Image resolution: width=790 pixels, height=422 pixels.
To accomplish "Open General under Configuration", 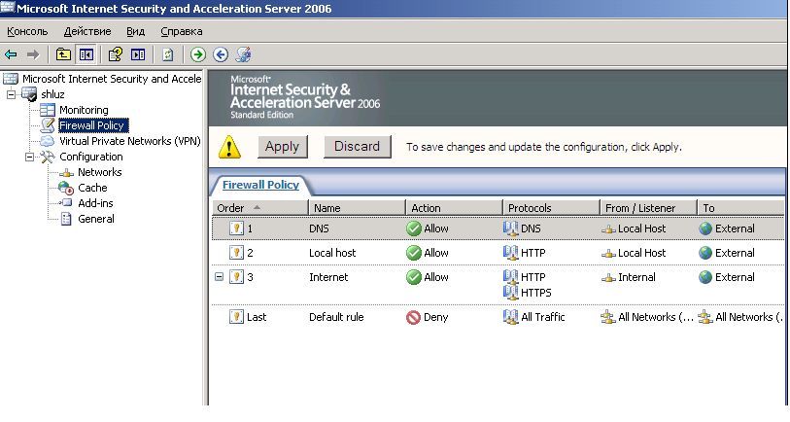I will [96, 220].
